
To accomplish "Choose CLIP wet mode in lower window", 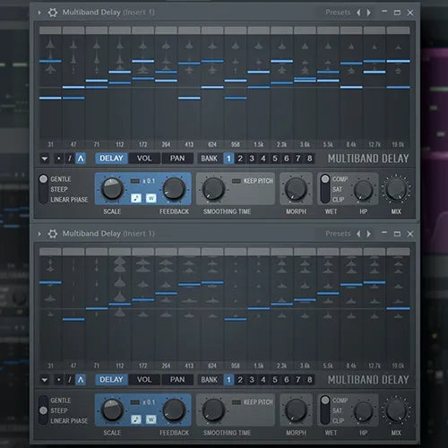I will [338, 421].
